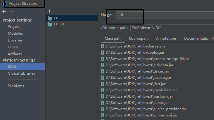The height and width of the screenshot is (120, 214).
Task: Click jar icon beside localedata.jar
Action: coord(102,90)
